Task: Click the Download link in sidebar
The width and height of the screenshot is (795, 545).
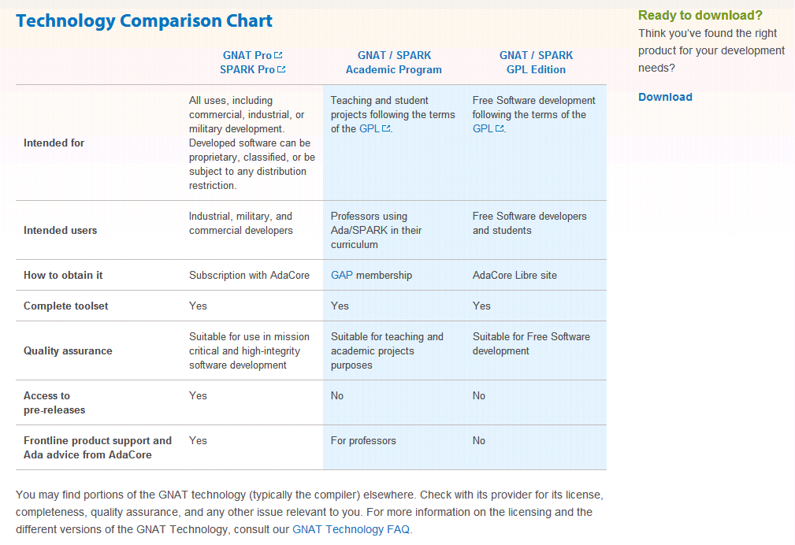Action: [665, 97]
